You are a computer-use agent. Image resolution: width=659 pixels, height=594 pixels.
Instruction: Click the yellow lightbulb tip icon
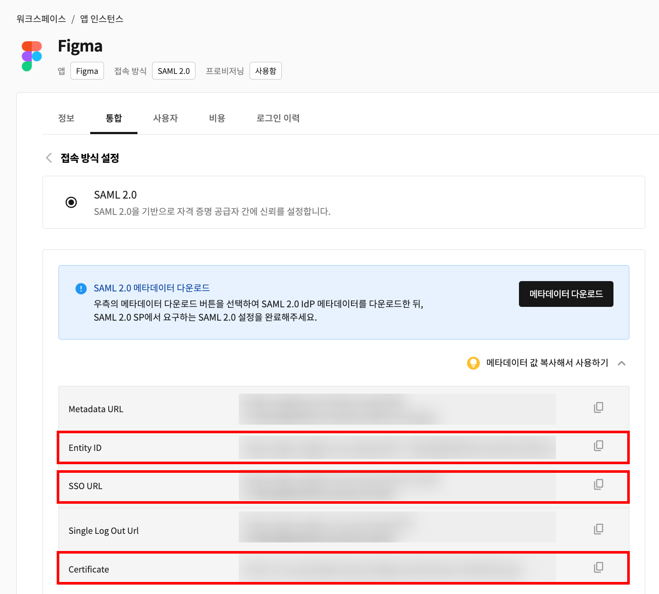point(473,363)
